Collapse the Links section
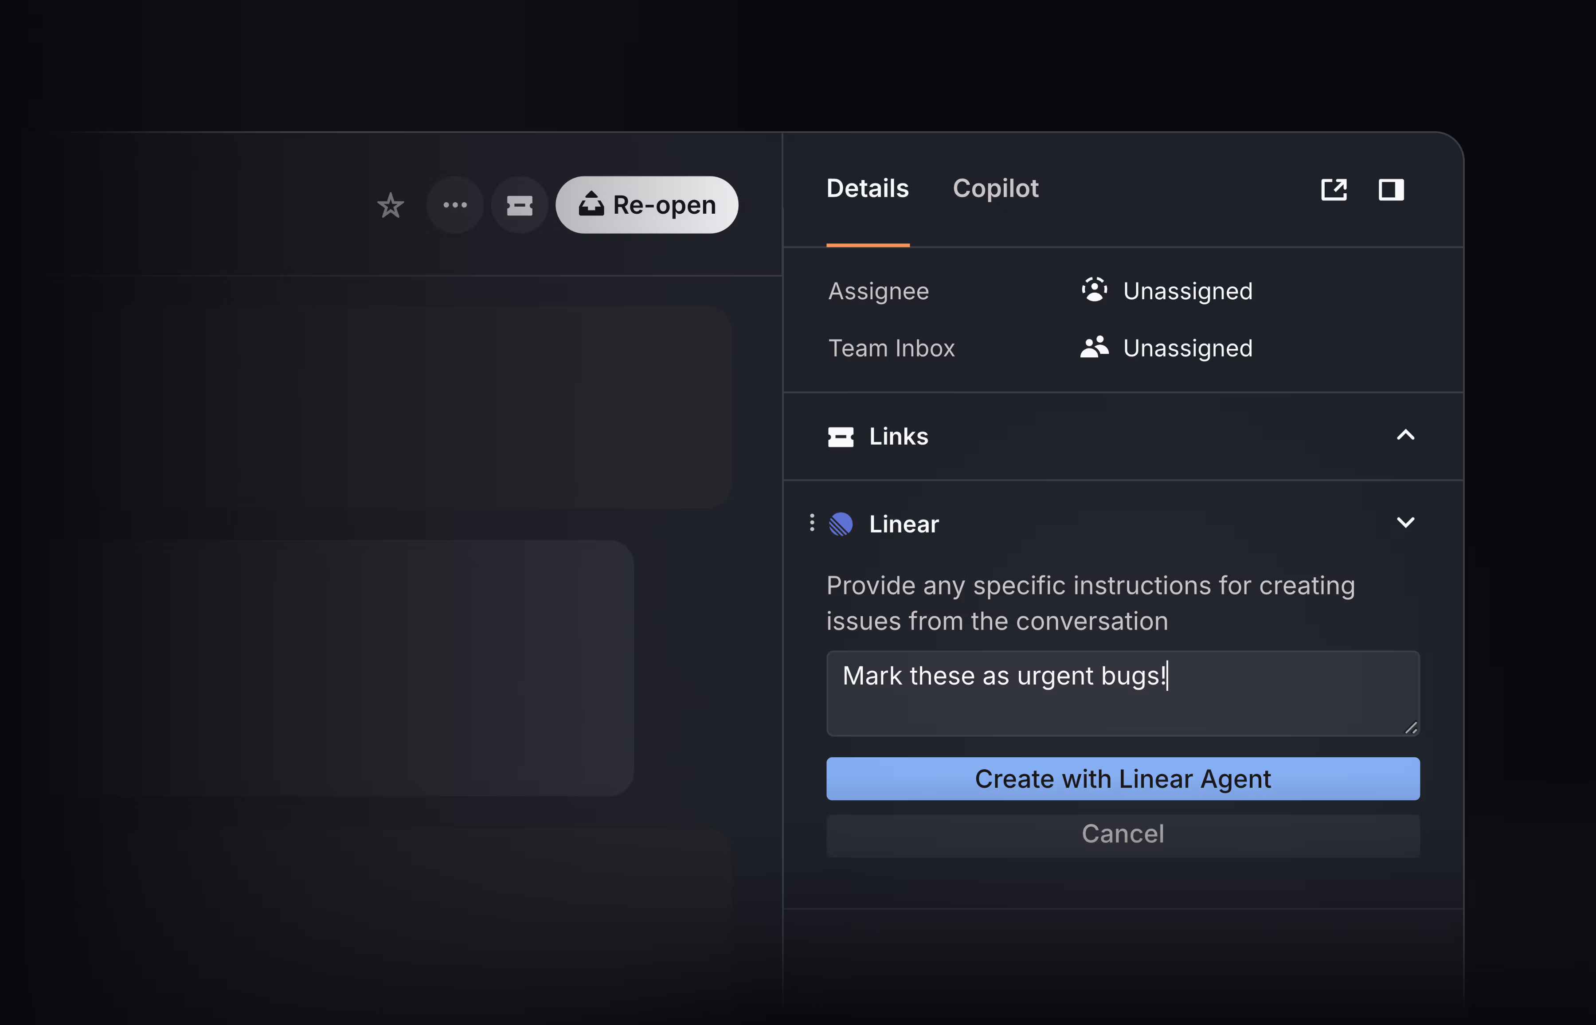The image size is (1596, 1025). [x=1406, y=436]
